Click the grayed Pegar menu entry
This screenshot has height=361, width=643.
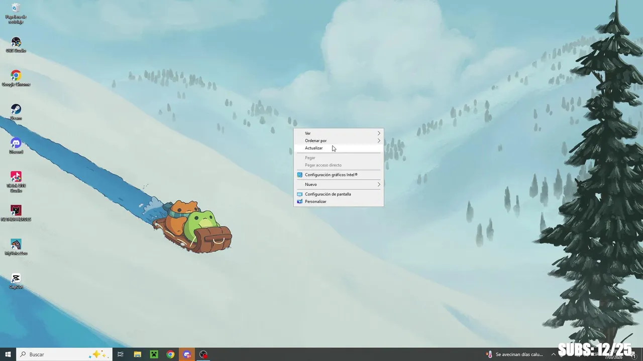339,158
